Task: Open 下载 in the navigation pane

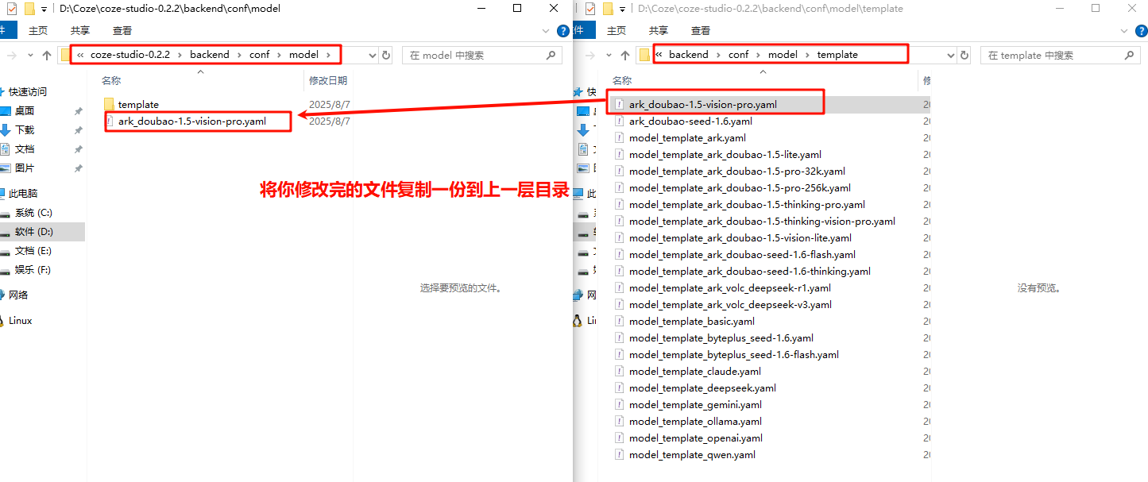Action: (24, 130)
